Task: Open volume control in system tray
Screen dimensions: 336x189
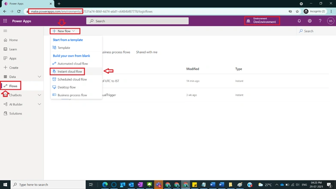Action: pyautogui.click(x=298, y=185)
